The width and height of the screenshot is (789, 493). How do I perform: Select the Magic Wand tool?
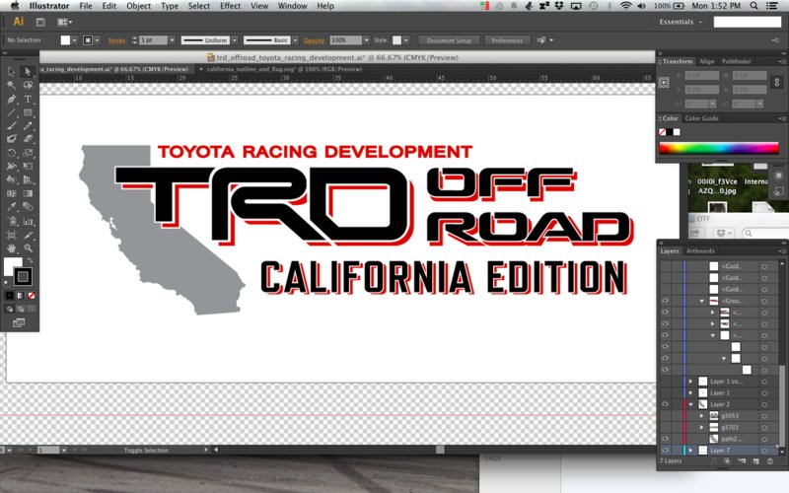click(12, 85)
